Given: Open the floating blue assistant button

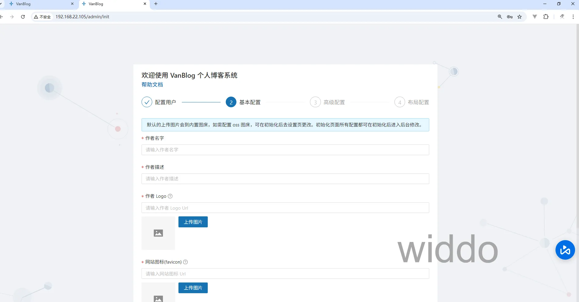Looking at the screenshot, I should 565,250.
